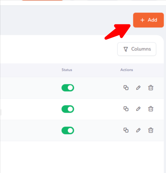Click the funnel icon in Columns button
The image size is (166, 173).
(126, 49)
